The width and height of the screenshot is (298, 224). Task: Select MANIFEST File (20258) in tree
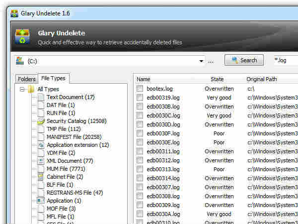74,137
